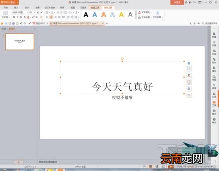Click the open folder icon in quick access bar

pyautogui.click(x=2, y=23)
